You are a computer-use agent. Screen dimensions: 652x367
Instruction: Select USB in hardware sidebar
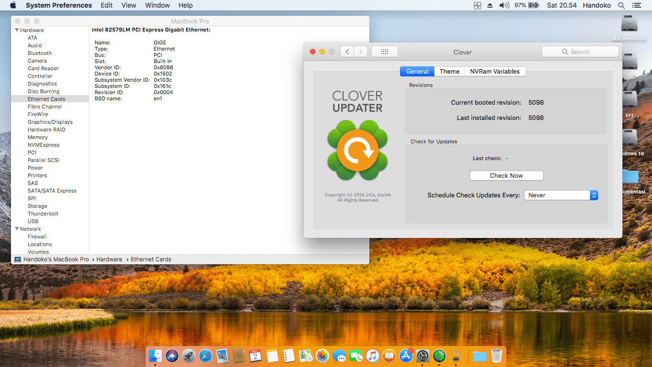pyautogui.click(x=33, y=221)
